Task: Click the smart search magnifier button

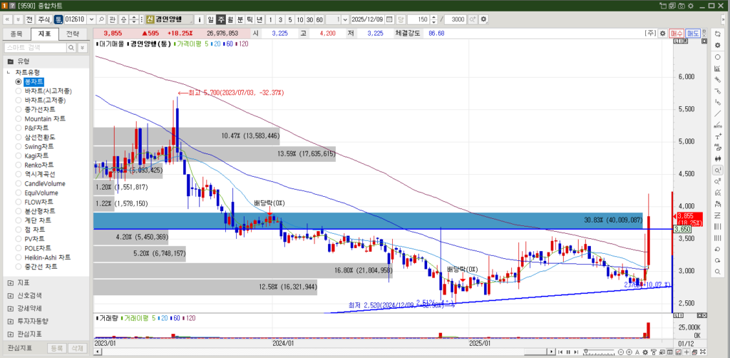Action: 71,47
